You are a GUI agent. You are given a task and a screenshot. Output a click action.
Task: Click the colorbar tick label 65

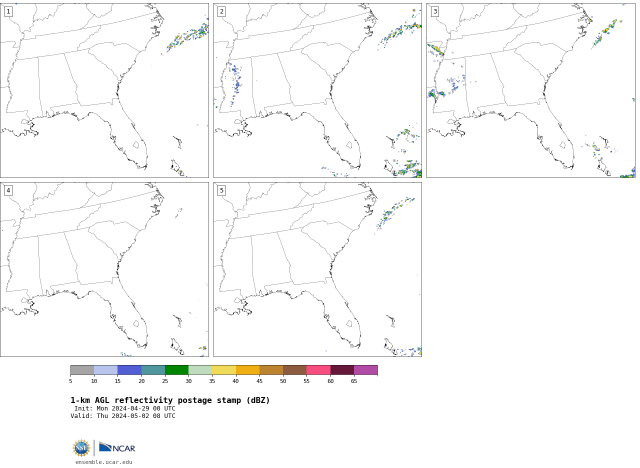[354, 381]
